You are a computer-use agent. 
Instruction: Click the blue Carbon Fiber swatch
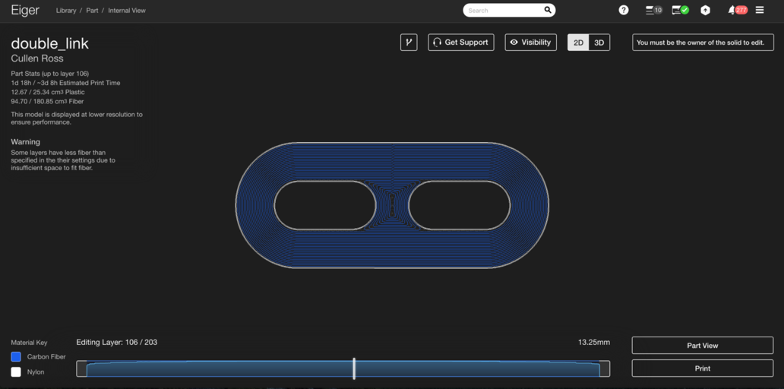pos(16,356)
